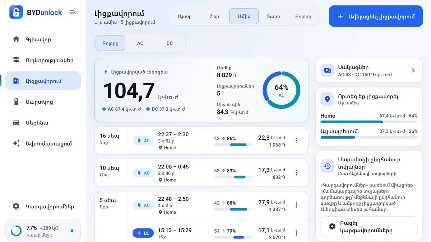Click the 53 → 83% charge bar
The image size is (431, 242).
[233, 177]
